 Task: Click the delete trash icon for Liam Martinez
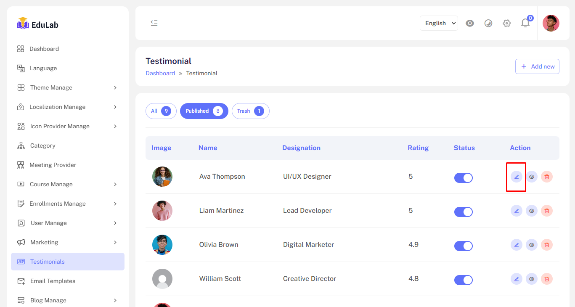click(546, 211)
